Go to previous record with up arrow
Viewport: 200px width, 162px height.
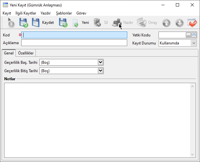(x=166, y=23)
